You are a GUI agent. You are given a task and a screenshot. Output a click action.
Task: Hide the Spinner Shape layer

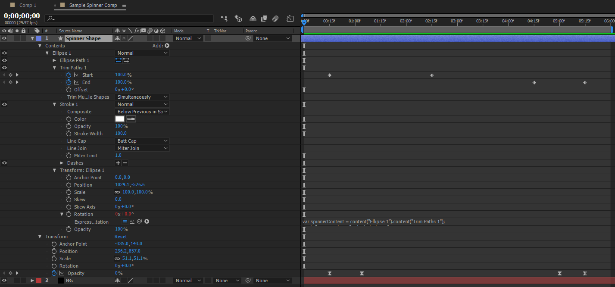click(4, 38)
